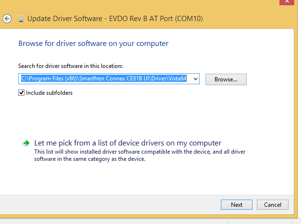Select the highlighted Smartfren Connex driver path text
Viewport: 301px width, 224px height.
click(x=103, y=78)
